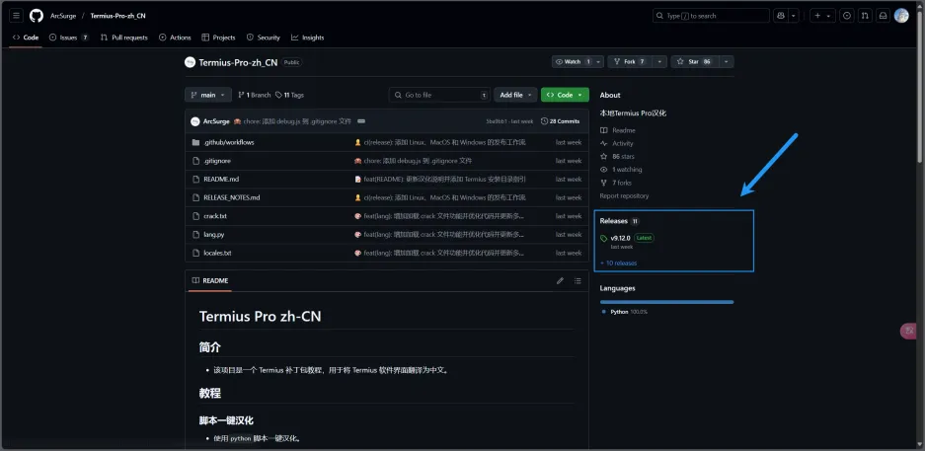Open pull requests icon in top header
The height and width of the screenshot is (451, 925).
pyautogui.click(x=865, y=16)
